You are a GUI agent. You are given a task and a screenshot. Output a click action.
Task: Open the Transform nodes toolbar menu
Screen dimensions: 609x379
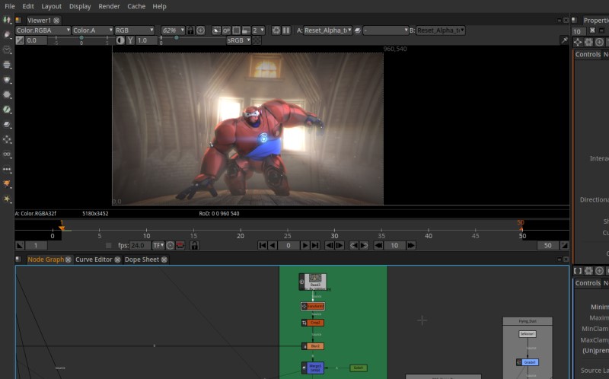pyautogui.click(x=7, y=139)
